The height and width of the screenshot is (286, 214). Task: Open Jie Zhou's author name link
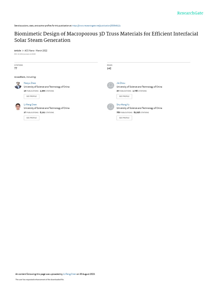click(x=121, y=83)
